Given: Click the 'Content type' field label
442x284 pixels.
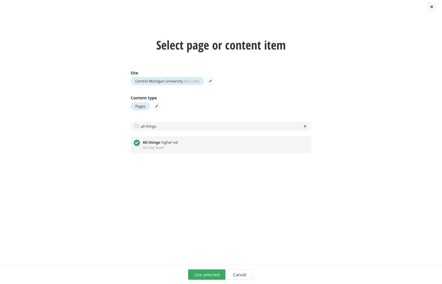Looking at the screenshot, I should [x=144, y=98].
